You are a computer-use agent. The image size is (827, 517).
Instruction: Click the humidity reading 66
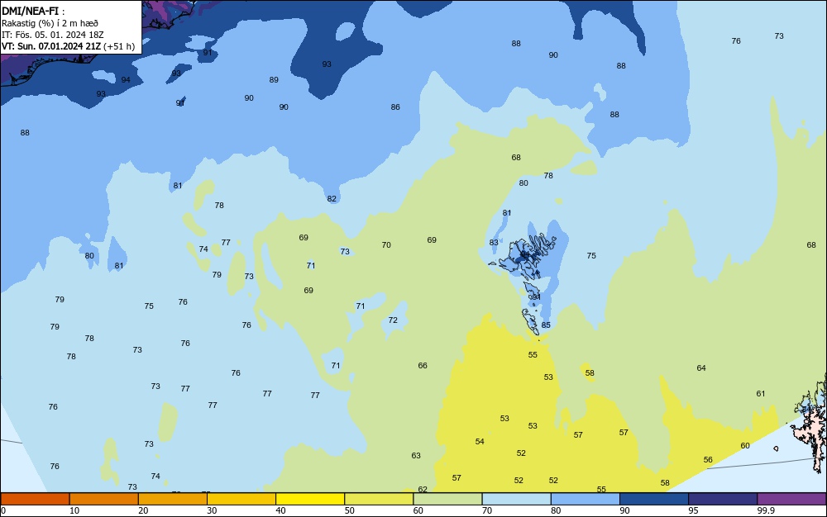pos(423,365)
